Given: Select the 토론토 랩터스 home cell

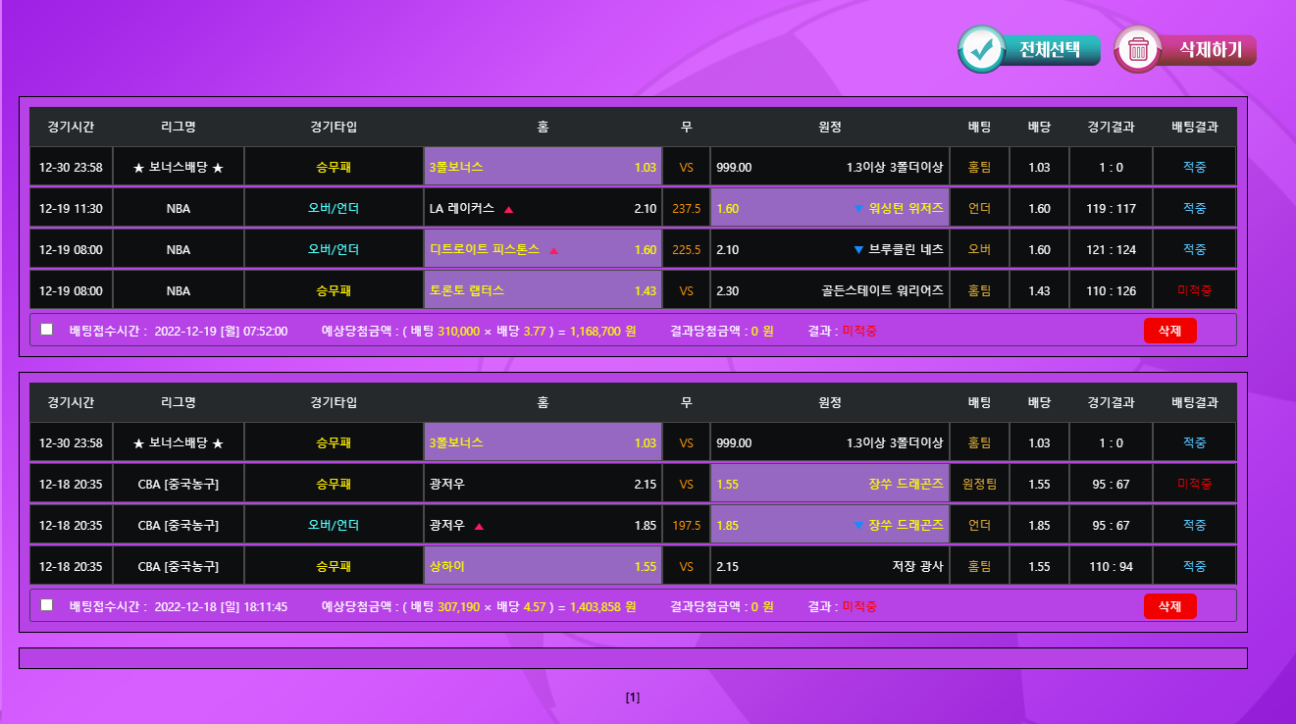Looking at the screenshot, I should tap(543, 290).
